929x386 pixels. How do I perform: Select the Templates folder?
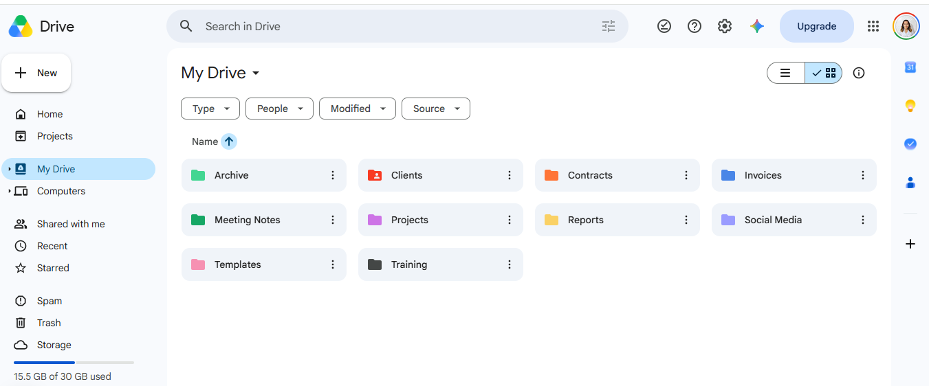pyautogui.click(x=264, y=264)
